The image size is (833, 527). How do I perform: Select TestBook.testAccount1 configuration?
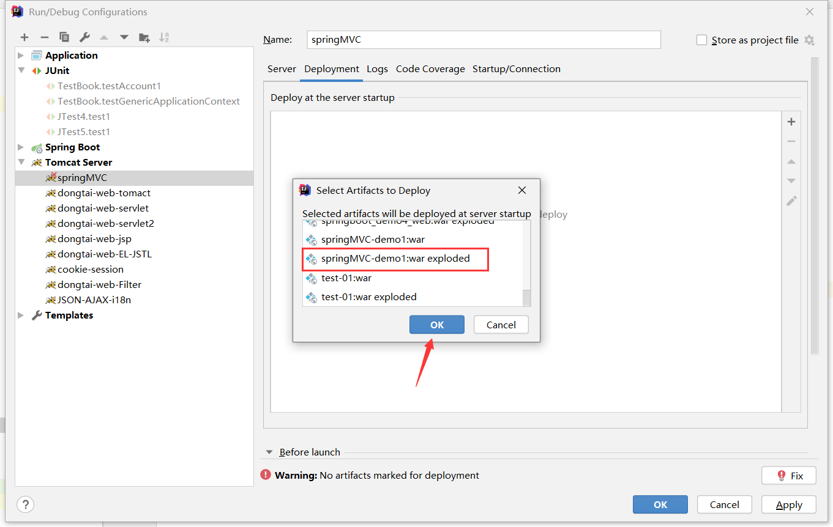pos(134,86)
